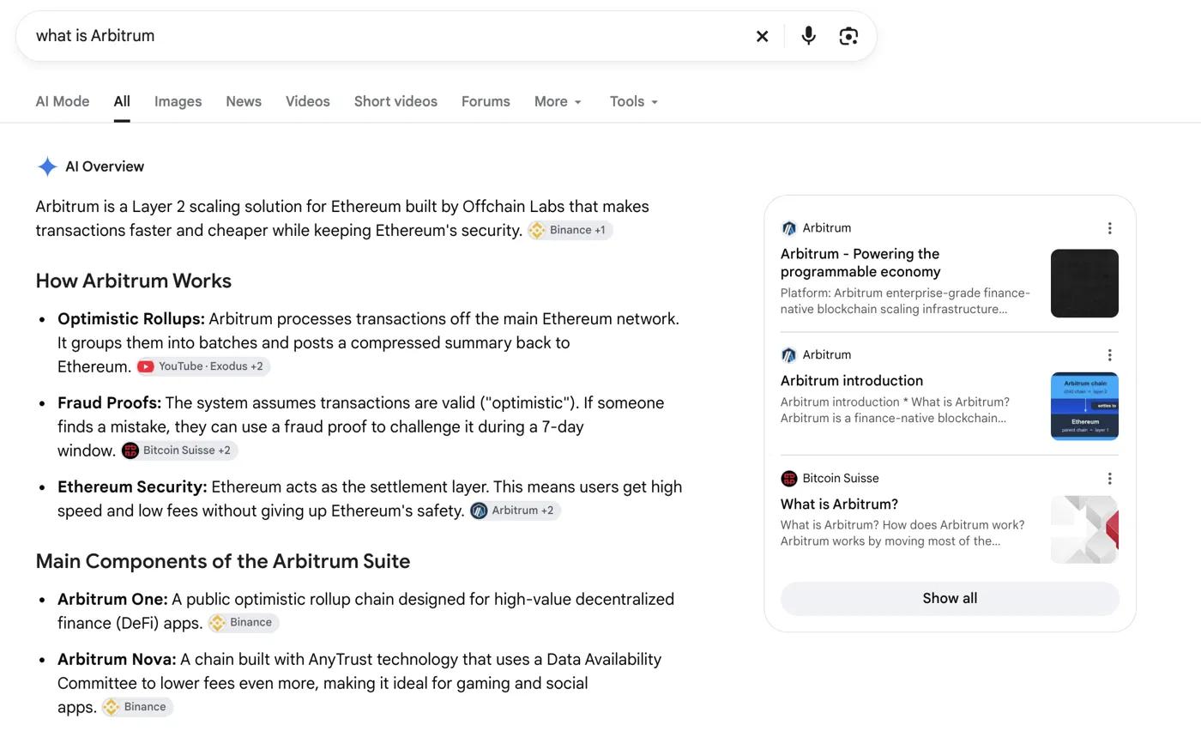Open search by image camera icon
This screenshot has height=731, width=1201.
[848, 36]
